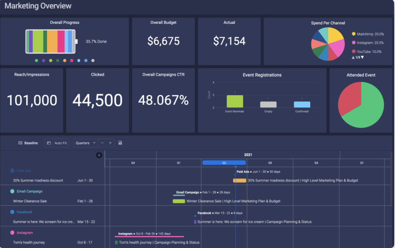
Task: Click the green Event Reminder bar
Action: pyautogui.click(x=235, y=101)
